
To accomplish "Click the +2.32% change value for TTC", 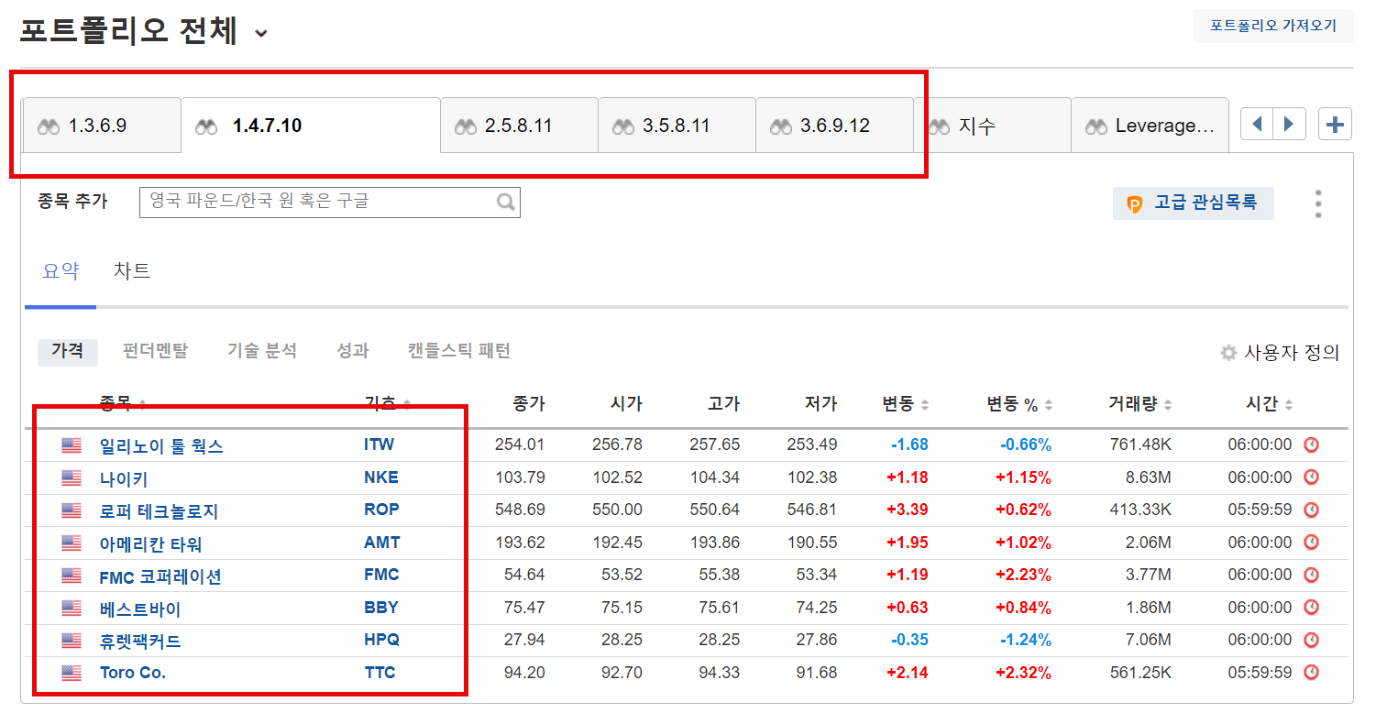I will [1023, 673].
